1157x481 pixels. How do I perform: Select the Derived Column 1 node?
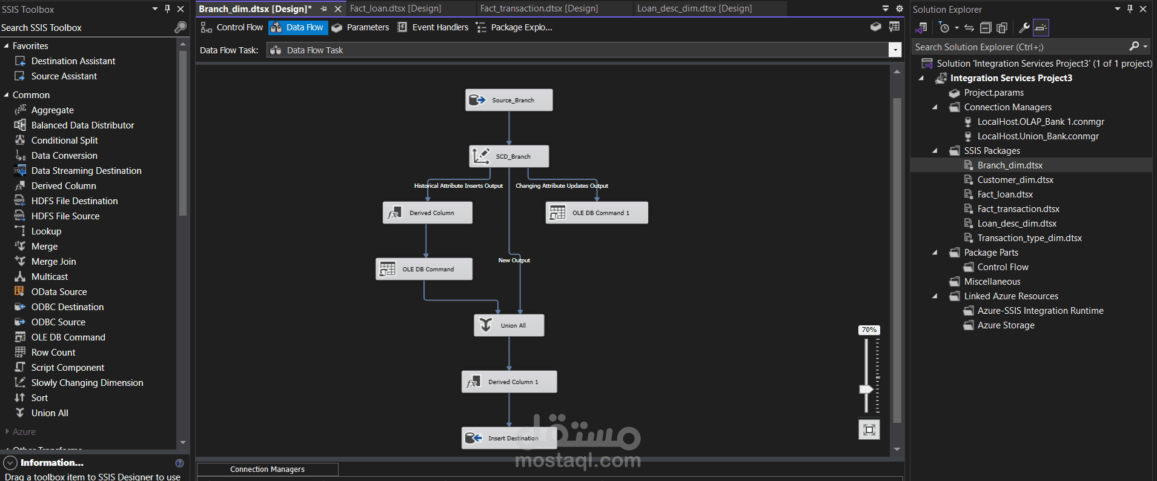509,382
